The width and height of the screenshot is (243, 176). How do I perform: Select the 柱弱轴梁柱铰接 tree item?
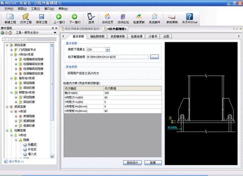33,74
